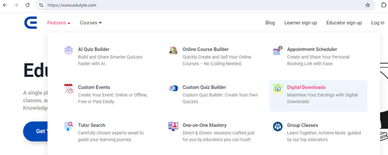Screen dimensions: 388x155
Task: Click the Edulyte logo
Action: 31,23
